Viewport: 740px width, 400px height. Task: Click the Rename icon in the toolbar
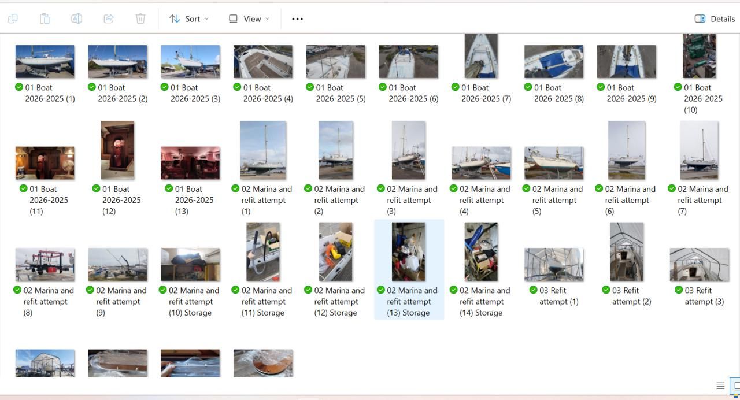[76, 19]
